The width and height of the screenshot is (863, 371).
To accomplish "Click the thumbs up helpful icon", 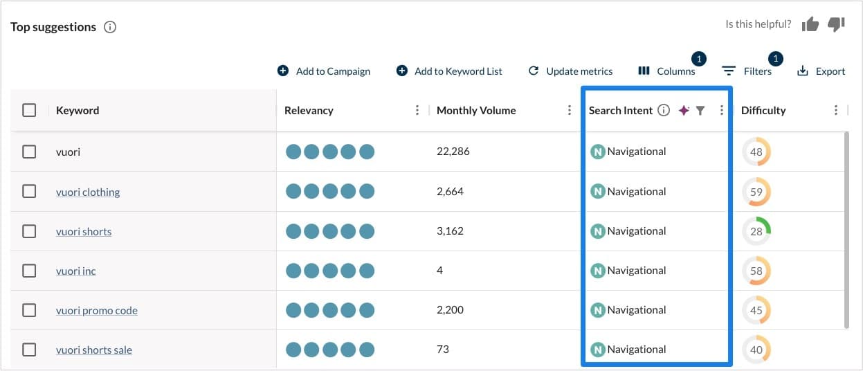I will click(x=810, y=24).
